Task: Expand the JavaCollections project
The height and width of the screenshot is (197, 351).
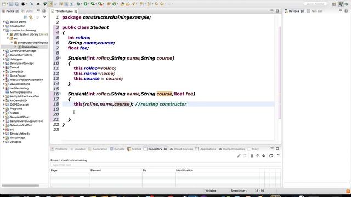Action: coord(4,84)
